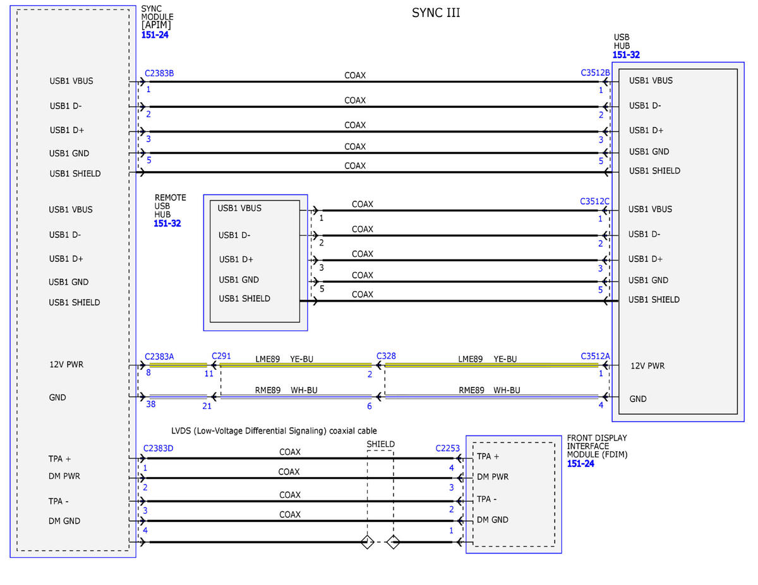Open the 151-32 reference under REMOTE USB HUB
Image resolution: width=758 pixels, height=585 pixels.
tap(167, 223)
